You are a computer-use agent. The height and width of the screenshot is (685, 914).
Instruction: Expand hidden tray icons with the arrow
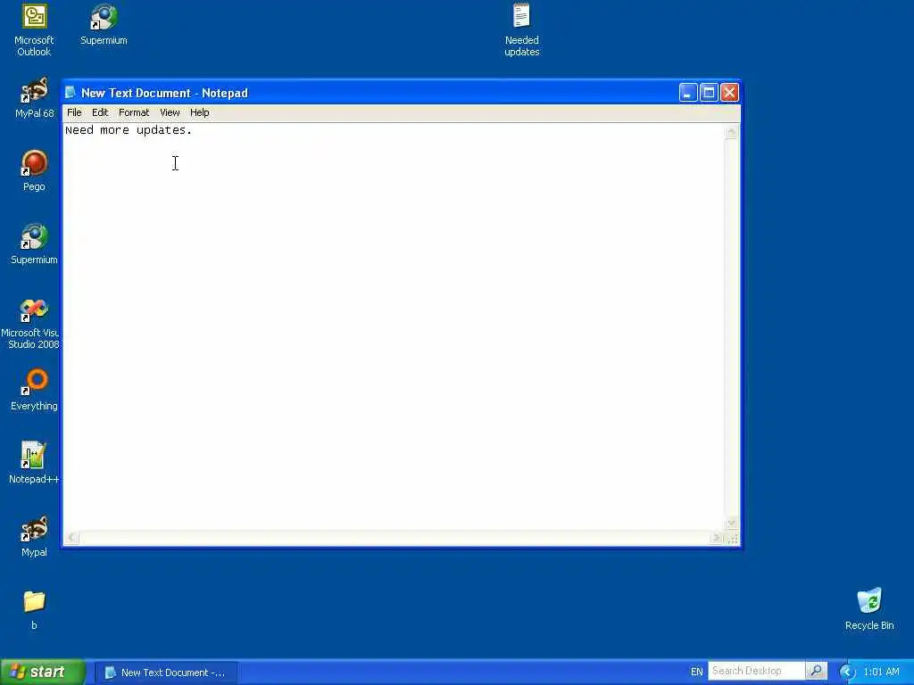847,672
